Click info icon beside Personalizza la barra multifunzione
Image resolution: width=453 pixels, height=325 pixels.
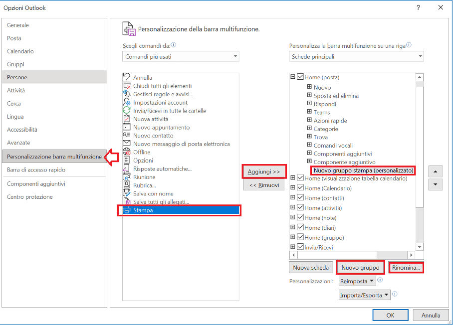pyautogui.click(x=409, y=45)
